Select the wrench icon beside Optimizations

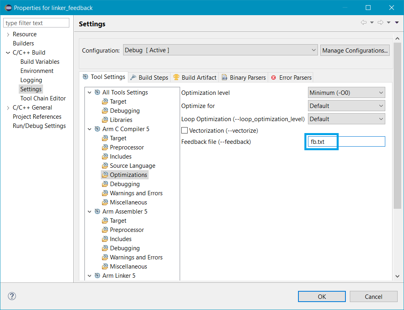[x=104, y=175]
